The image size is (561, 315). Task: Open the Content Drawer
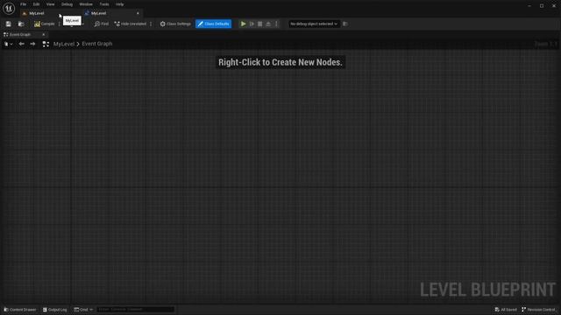click(x=20, y=310)
